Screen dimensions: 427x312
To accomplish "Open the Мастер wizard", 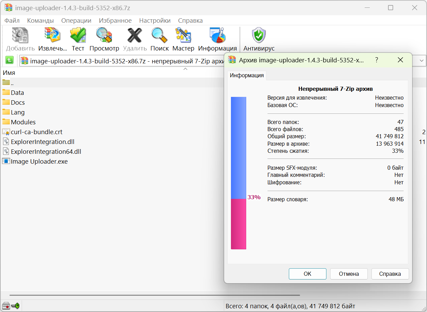I will tap(183, 35).
